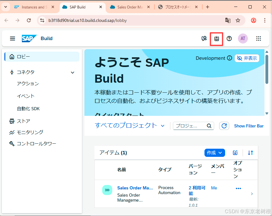The image size is (272, 216).
Task: Open the feedback chat icon
Action: click(x=204, y=39)
